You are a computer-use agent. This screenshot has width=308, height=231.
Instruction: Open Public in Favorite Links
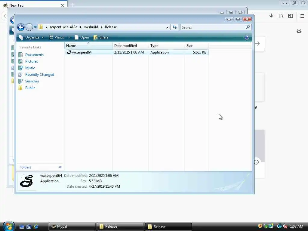pyautogui.click(x=30, y=88)
